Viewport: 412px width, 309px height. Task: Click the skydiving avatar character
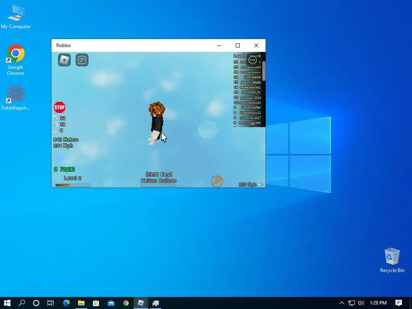[157, 123]
